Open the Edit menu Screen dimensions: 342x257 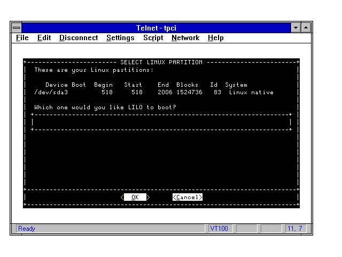[44, 38]
